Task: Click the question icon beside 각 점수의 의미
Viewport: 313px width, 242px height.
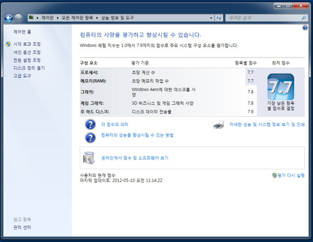Action: coord(90,124)
